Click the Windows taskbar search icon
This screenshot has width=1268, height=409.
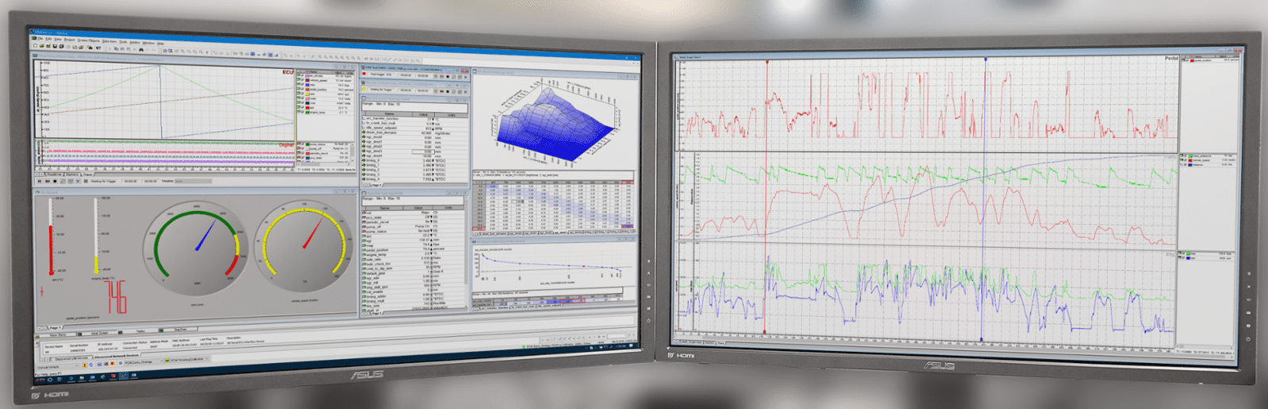tap(49, 380)
